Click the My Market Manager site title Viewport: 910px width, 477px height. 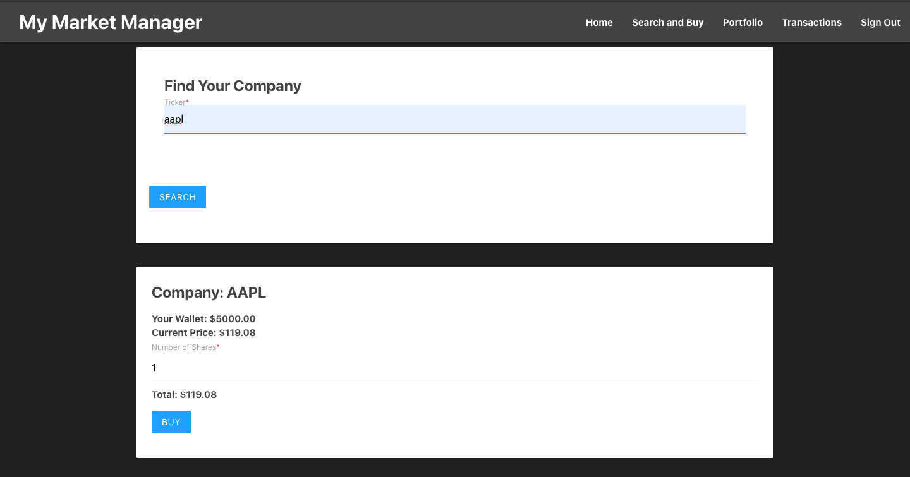coord(111,22)
